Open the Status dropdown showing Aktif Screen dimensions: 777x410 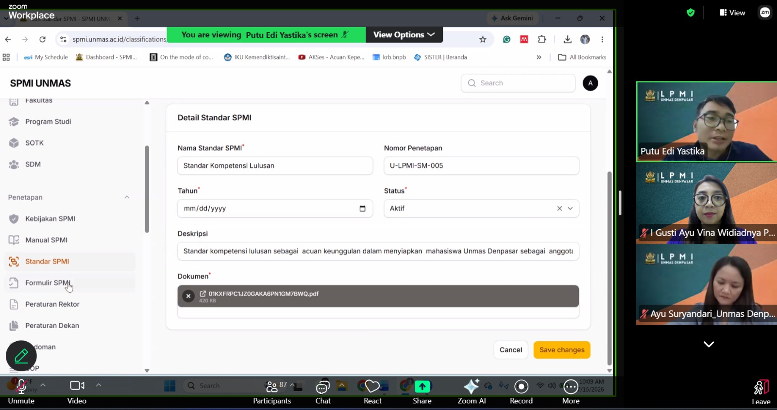[481, 208]
